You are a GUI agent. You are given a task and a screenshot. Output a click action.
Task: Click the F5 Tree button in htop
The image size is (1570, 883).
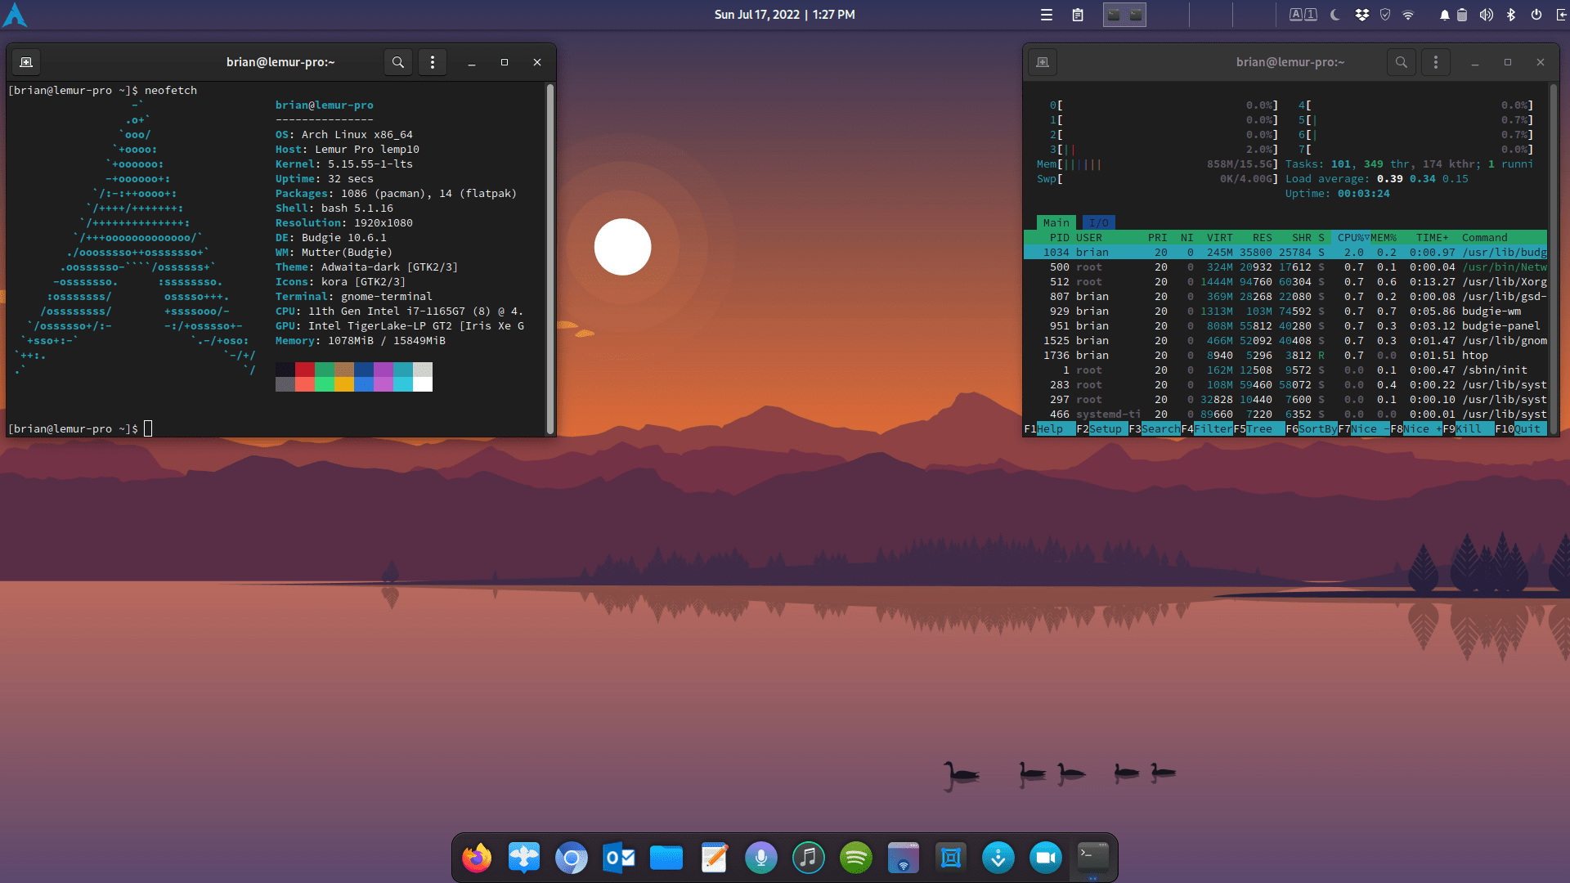click(x=1259, y=429)
